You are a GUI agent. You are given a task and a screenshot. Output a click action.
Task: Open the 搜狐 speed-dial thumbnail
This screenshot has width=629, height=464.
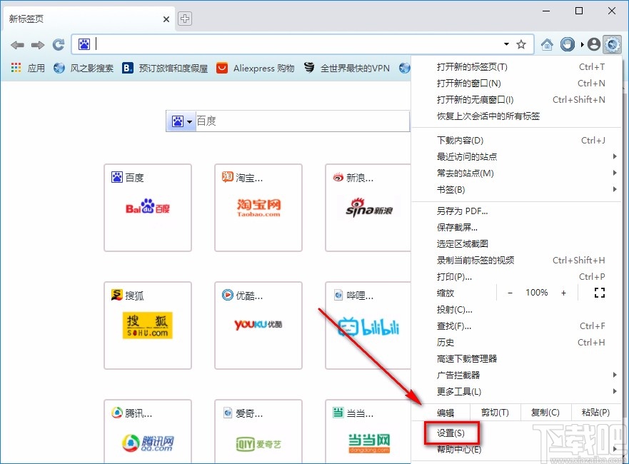(x=148, y=326)
